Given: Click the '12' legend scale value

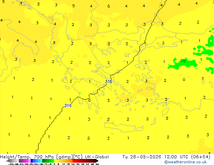Looking at the screenshot, I should (63, 164).
